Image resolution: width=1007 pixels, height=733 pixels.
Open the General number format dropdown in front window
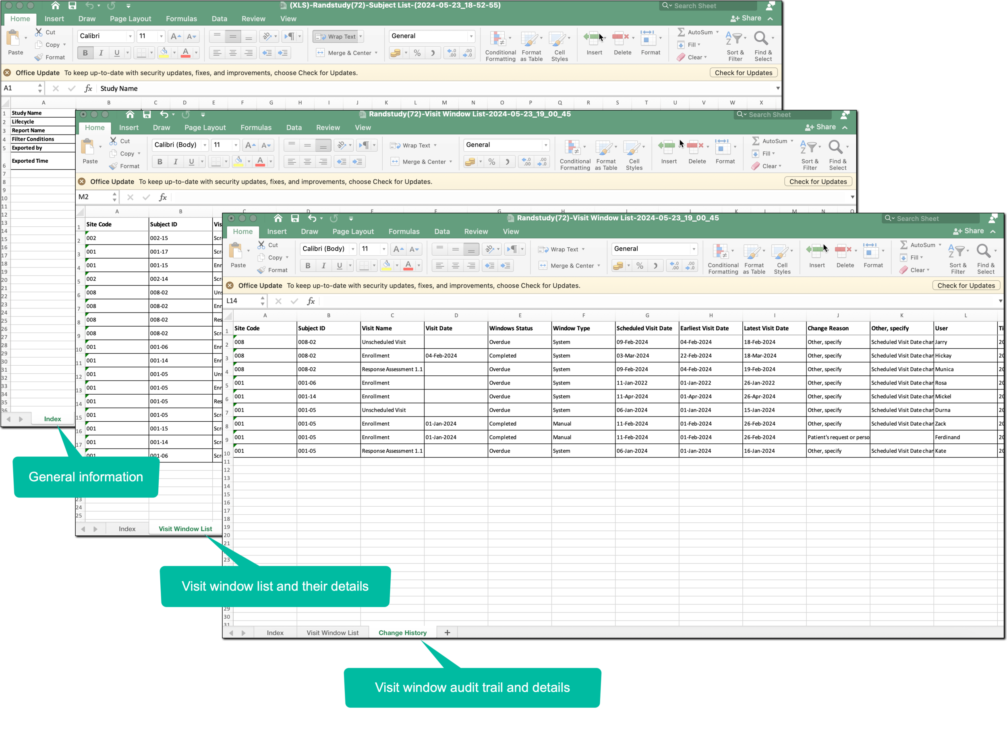point(694,249)
